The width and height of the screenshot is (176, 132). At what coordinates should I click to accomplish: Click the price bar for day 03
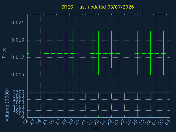click(163, 53)
